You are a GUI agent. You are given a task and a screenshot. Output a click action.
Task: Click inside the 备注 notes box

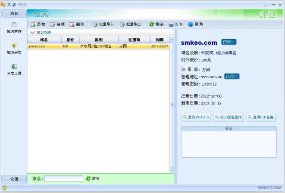tap(229, 144)
